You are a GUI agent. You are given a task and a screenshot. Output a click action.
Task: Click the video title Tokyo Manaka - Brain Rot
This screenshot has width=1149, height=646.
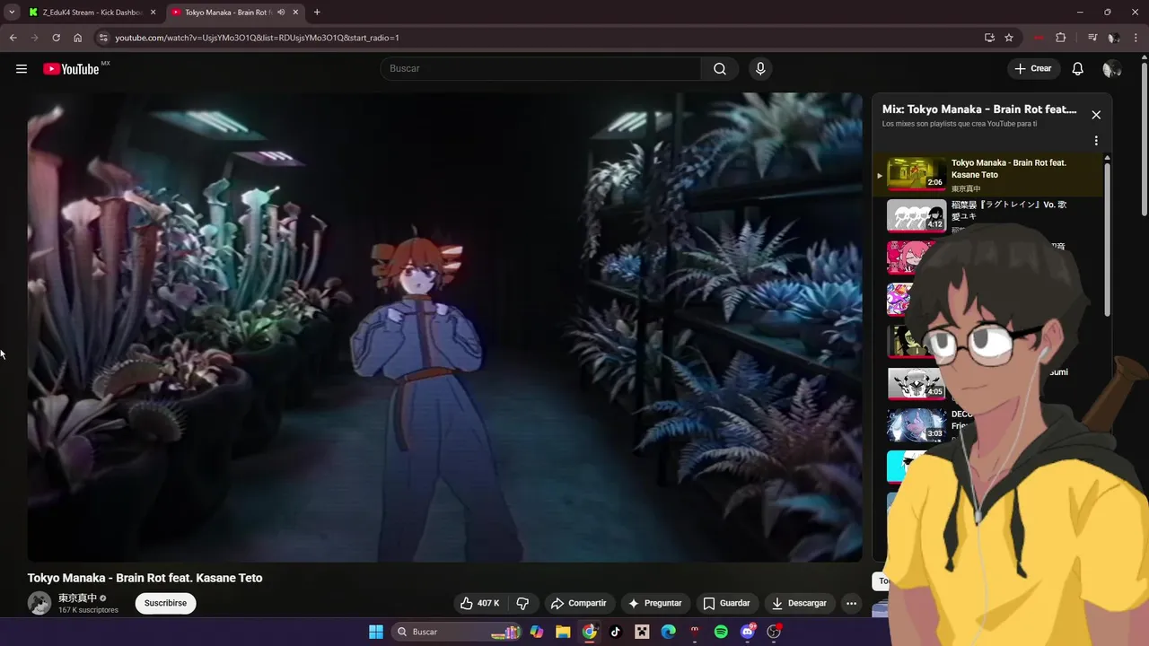tap(145, 578)
